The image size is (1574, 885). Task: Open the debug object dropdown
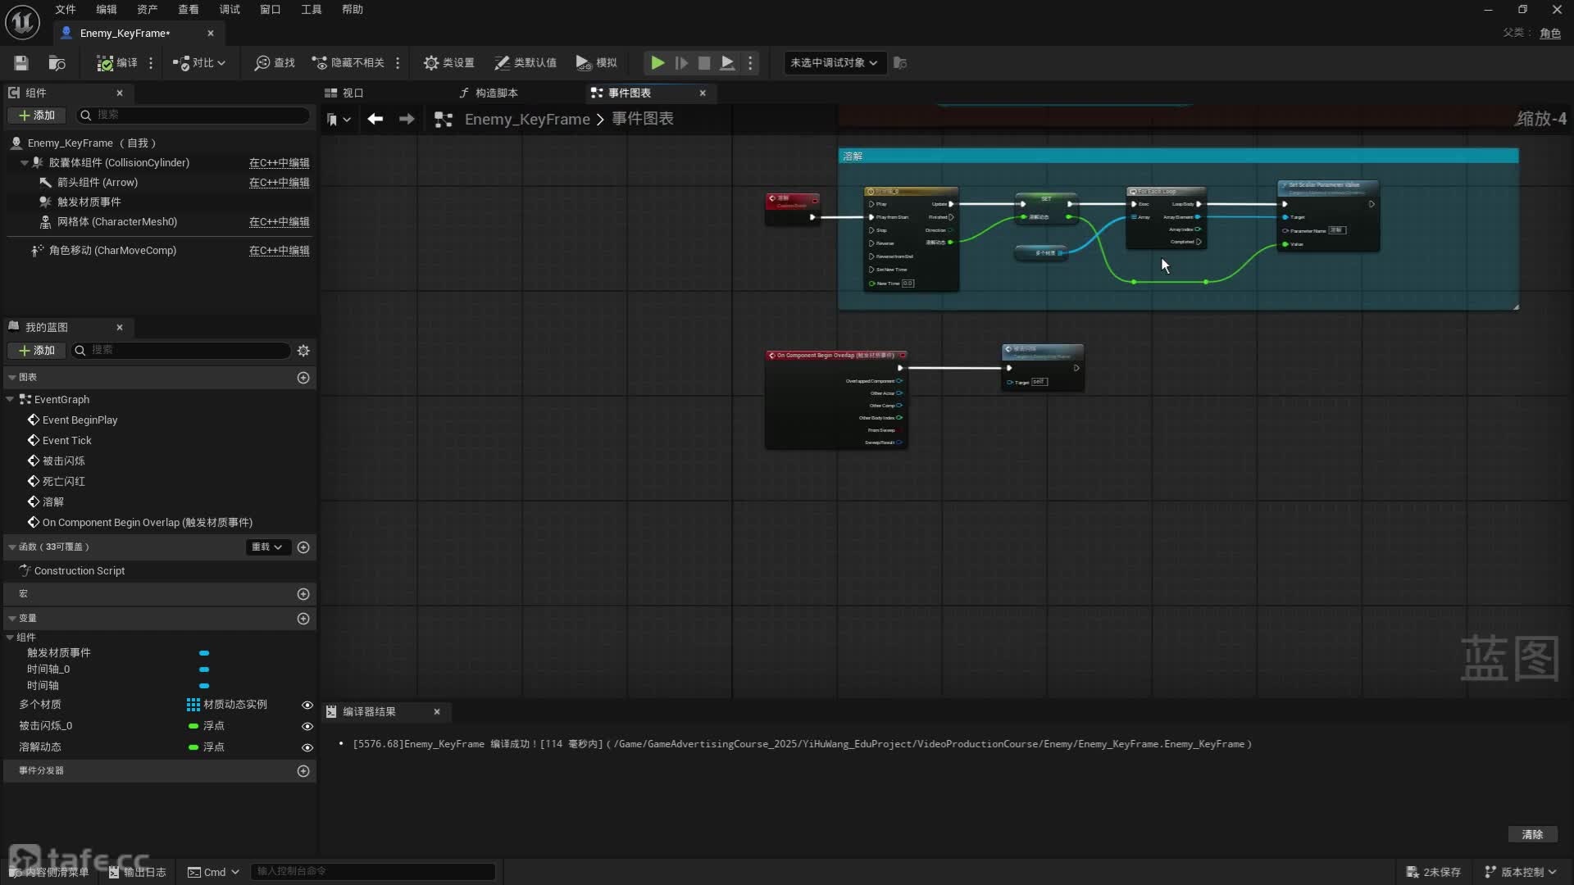pyautogui.click(x=834, y=63)
